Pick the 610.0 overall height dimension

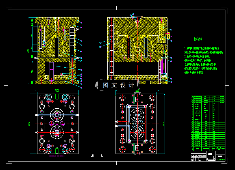(x=28, y=51)
